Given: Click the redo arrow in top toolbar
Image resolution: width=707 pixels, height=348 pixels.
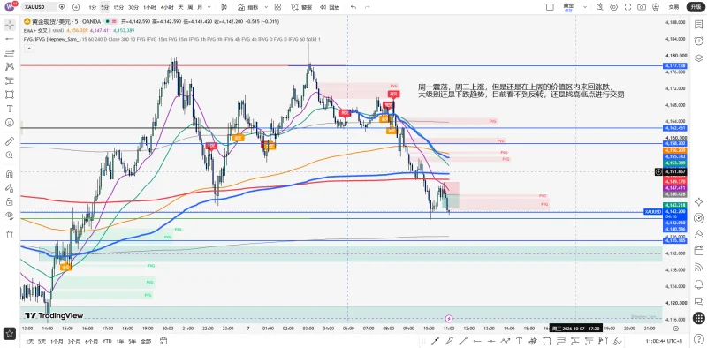Looking at the screenshot, I should click(367, 7).
